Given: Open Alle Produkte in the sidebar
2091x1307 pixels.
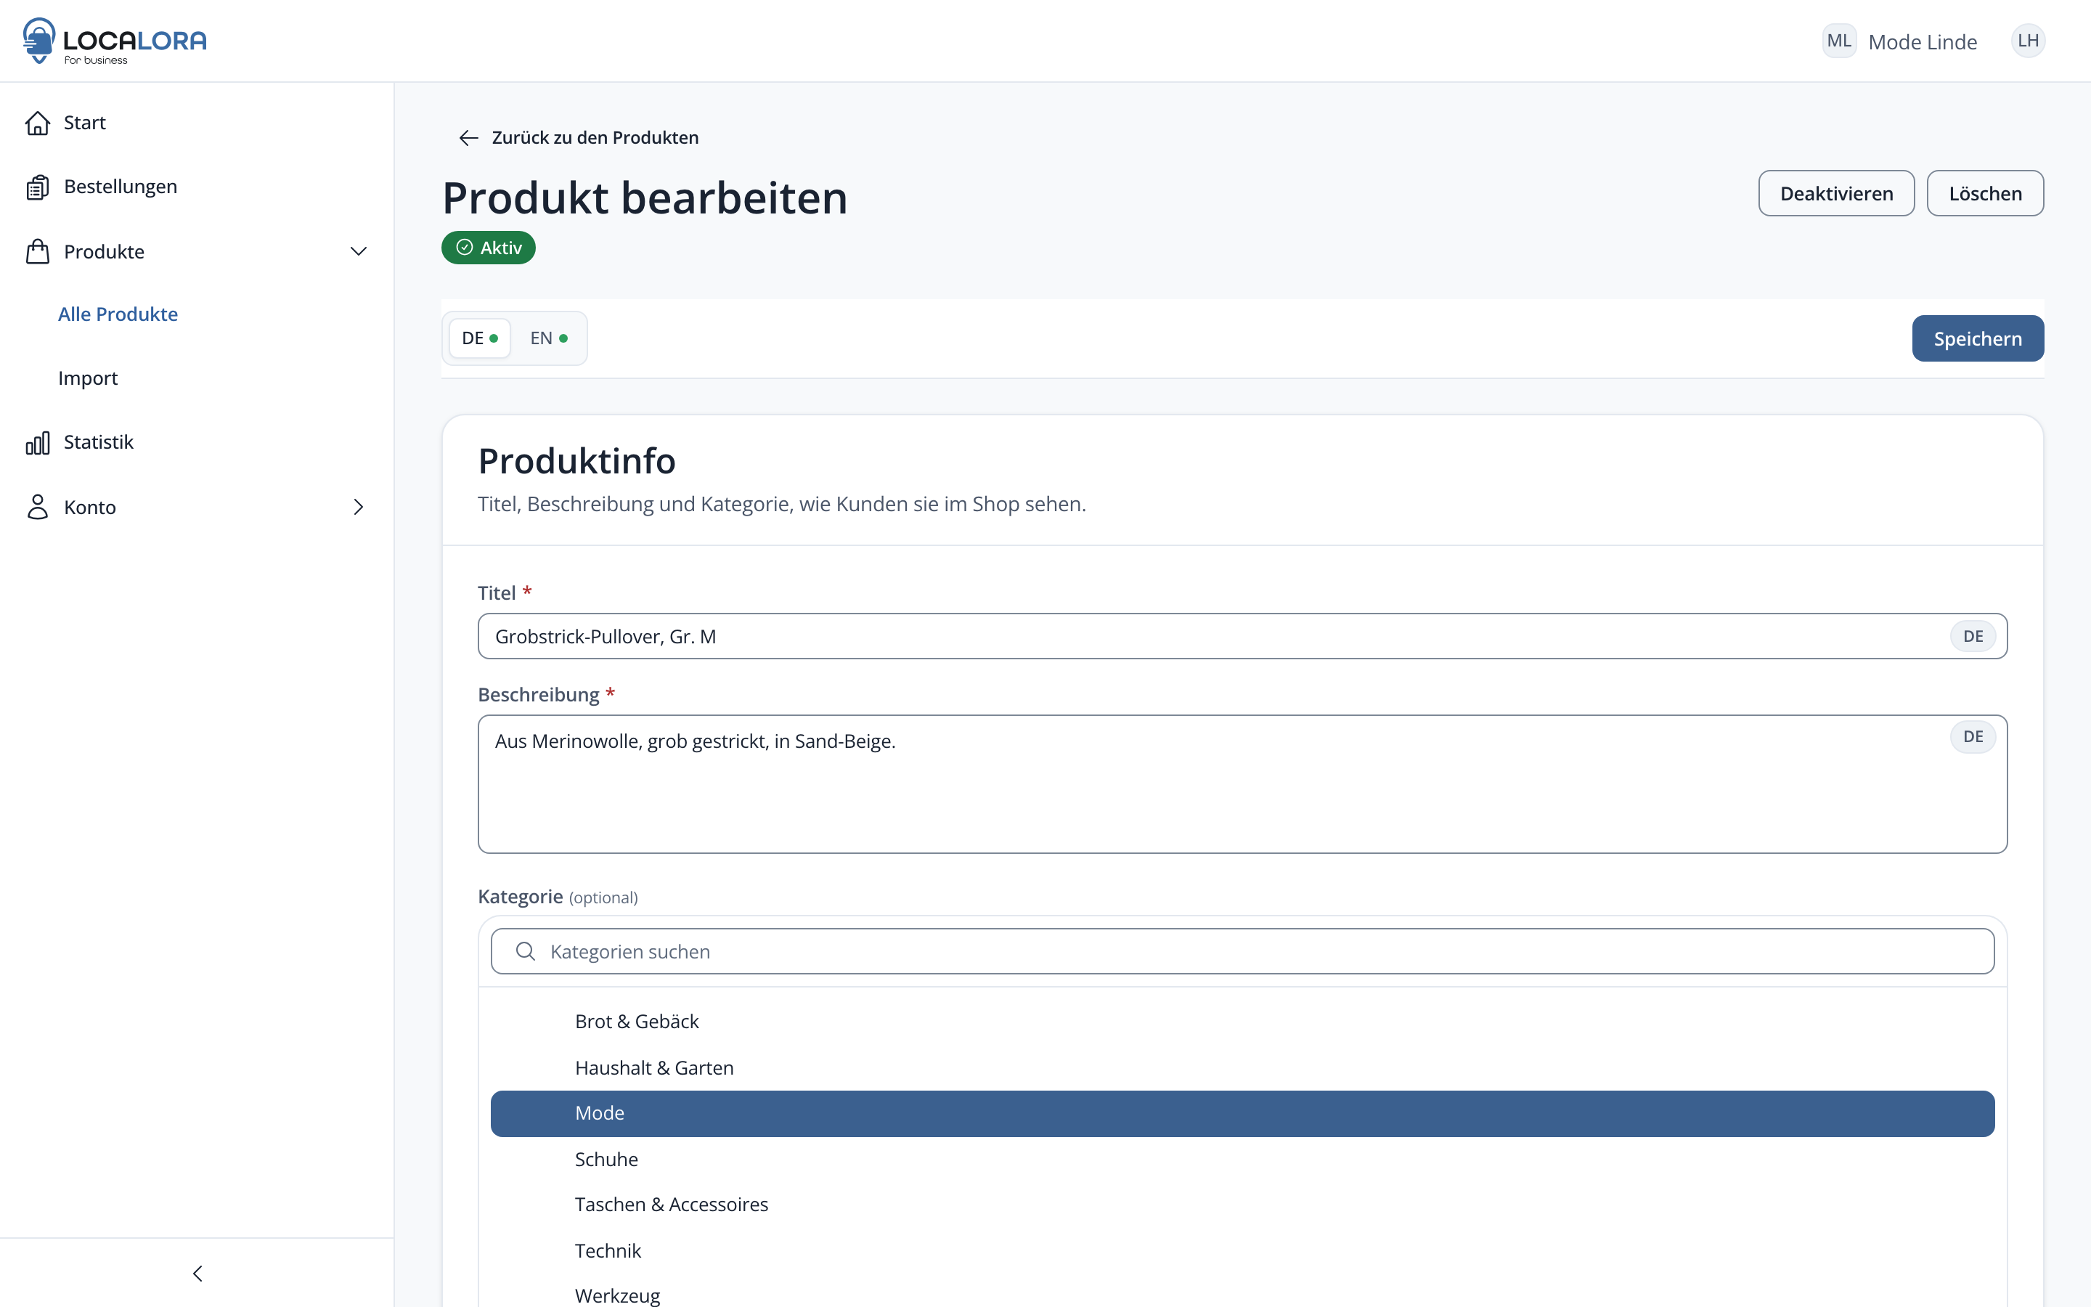Looking at the screenshot, I should [118, 314].
